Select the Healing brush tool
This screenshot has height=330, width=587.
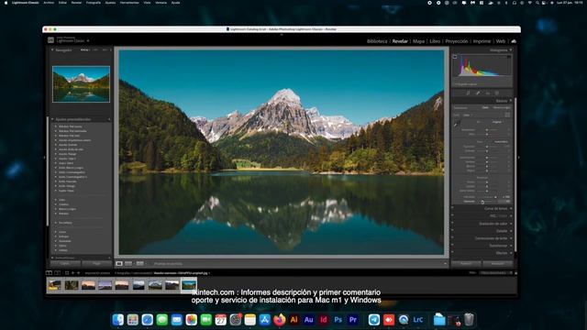478,93
